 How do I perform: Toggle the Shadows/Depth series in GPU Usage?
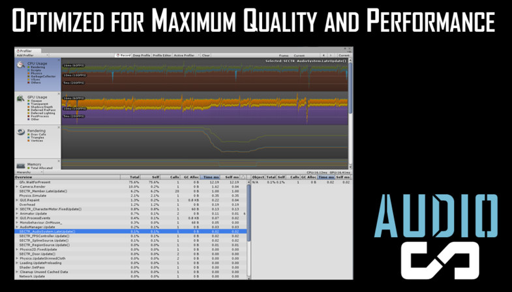(x=40, y=107)
